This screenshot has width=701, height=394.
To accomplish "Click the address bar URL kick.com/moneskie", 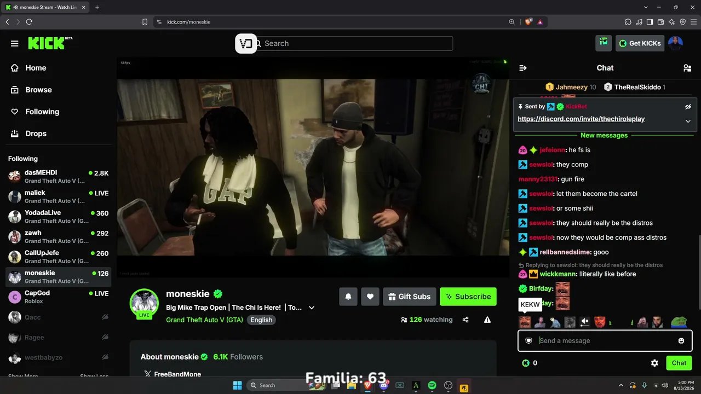I will (188, 22).
